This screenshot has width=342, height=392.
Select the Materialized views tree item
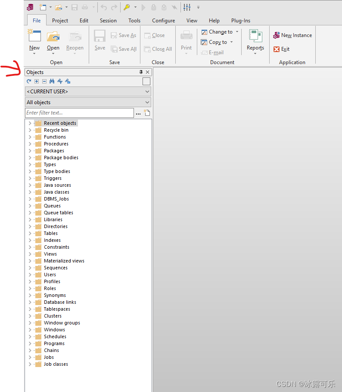tap(64, 261)
